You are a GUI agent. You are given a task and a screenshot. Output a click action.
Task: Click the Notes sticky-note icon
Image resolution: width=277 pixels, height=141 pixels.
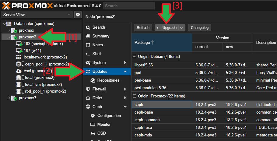pyautogui.click(x=88, y=45)
